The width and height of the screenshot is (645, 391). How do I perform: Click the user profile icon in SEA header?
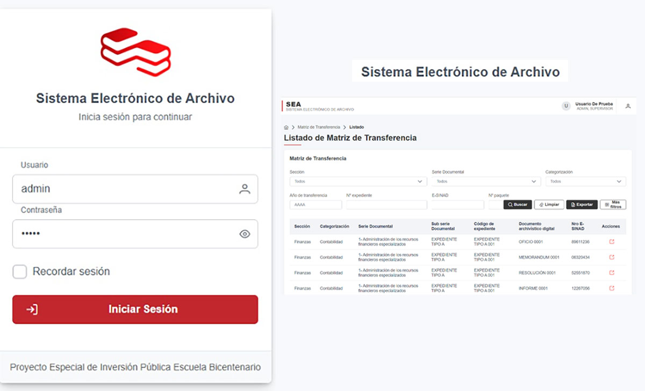pyautogui.click(x=628, y=106)
